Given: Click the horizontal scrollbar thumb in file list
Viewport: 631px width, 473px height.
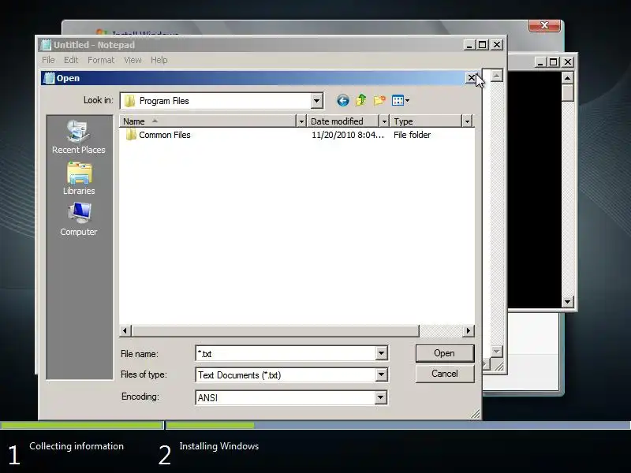Looking at the screenshot, I should click(x=274, y=330).
